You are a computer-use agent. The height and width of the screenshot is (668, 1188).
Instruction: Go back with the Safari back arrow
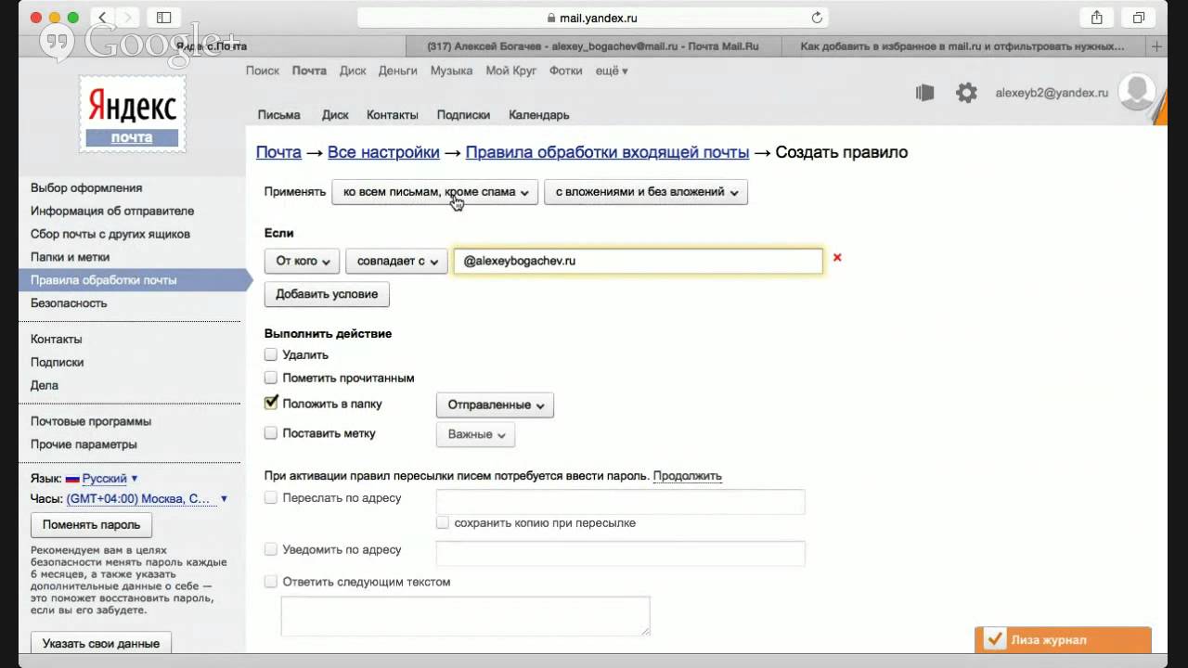(x=102, y=18)
